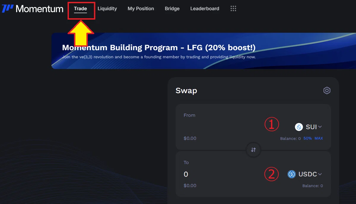Click the 'Balance: 0' text under SUI
Viewport: 356px width, 204px height.
click(x=290, y=138)
